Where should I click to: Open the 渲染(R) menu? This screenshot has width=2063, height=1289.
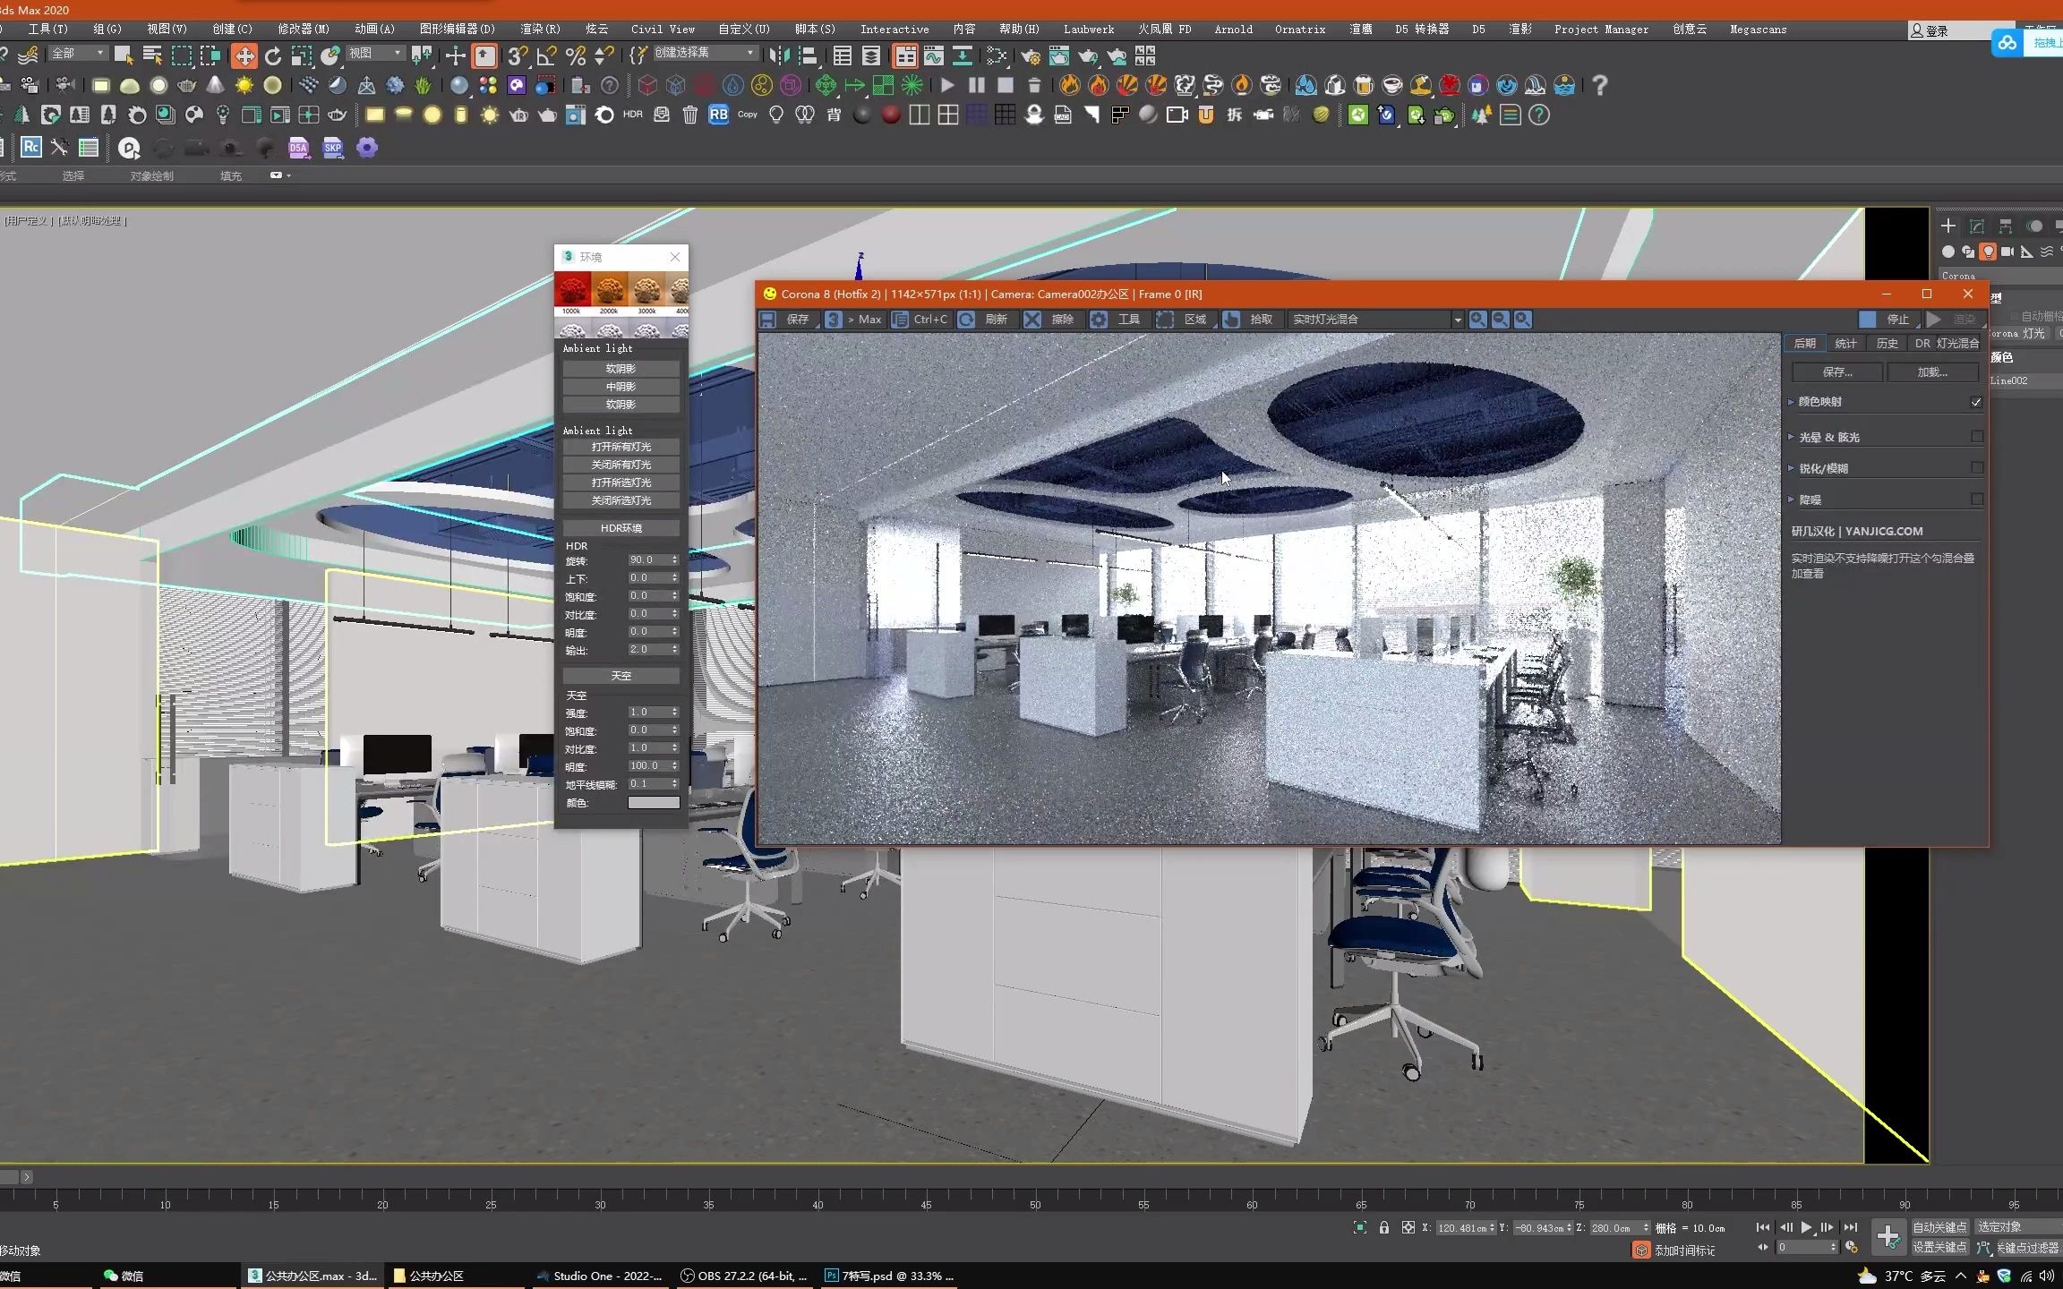pos(540,29)
